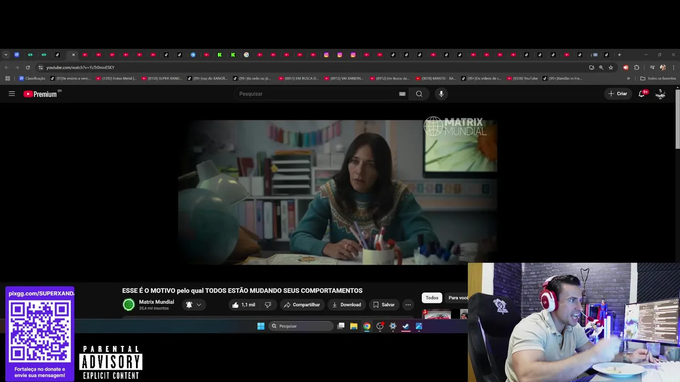Open Google Chrome taskbar icon
Screen dimensions: 680x382
(x=367, y=326)
